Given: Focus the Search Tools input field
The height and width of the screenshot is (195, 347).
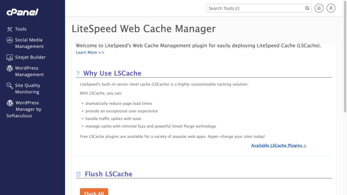Looking at the screenshot, I should click(x=259, y=8).
